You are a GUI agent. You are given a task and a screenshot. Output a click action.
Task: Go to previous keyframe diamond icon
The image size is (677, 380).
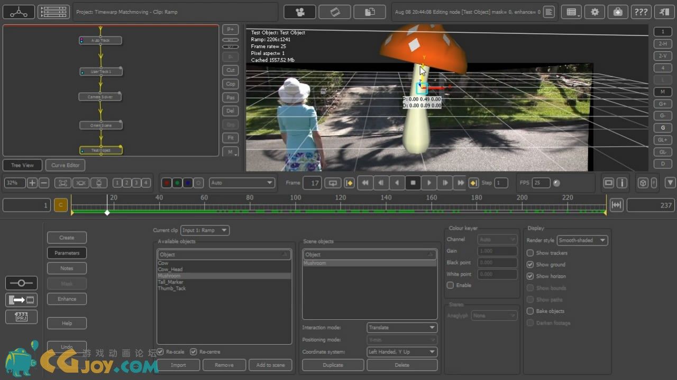click(349, 183)
